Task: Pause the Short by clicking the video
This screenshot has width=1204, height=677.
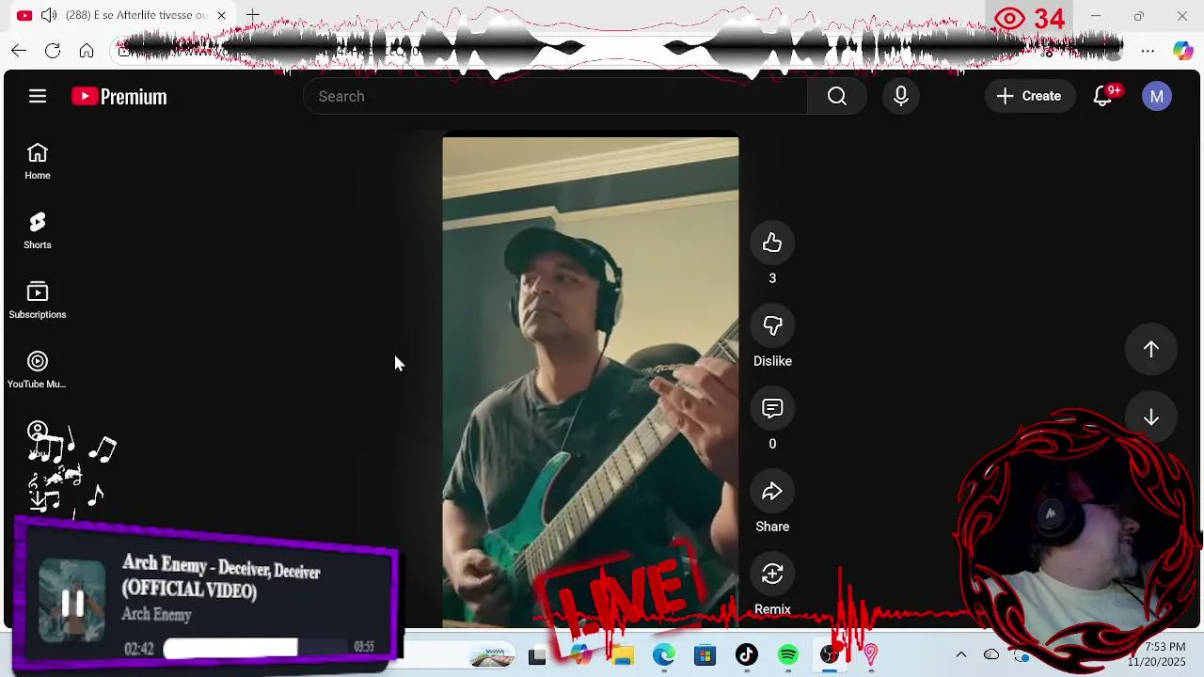Action: [591, 382]
